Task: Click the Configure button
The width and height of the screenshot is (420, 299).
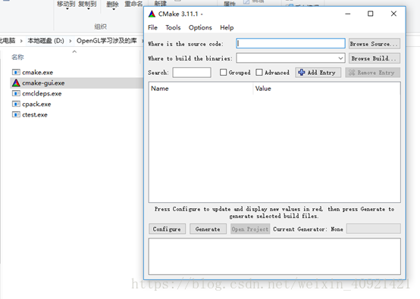Action: (x=167, y=229)
